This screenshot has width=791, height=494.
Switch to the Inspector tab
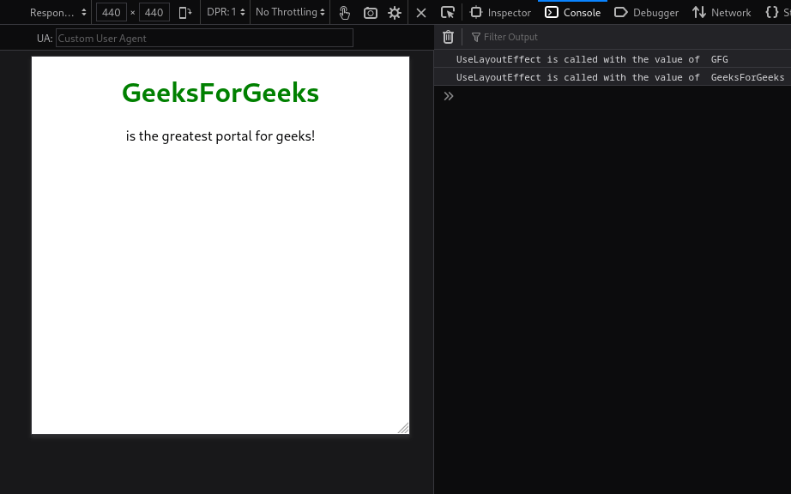[x=500, y=13]
